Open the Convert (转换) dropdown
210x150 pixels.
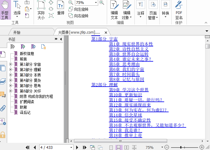coord(166,10)
